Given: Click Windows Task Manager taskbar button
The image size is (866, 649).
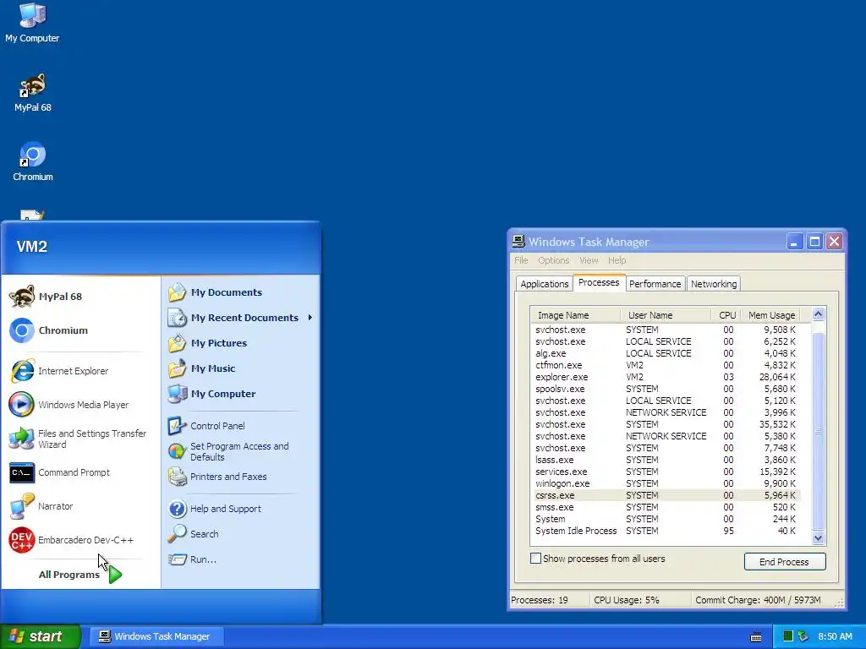Looking at the screenshot, I should pos(156,636).
